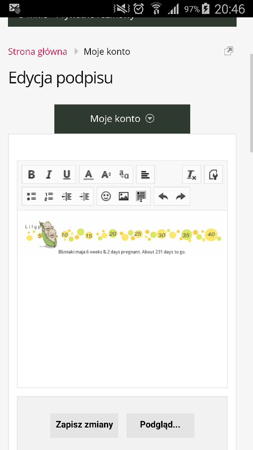This screenshot has width=253, height=450.
Task: Open the Podgląd... preview button
Action: tap(160, 425)
